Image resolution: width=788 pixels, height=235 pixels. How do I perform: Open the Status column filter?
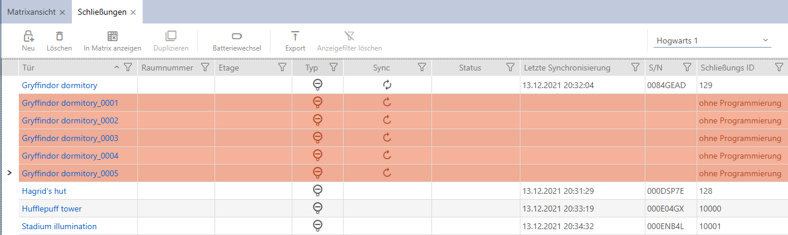[510, 68]
